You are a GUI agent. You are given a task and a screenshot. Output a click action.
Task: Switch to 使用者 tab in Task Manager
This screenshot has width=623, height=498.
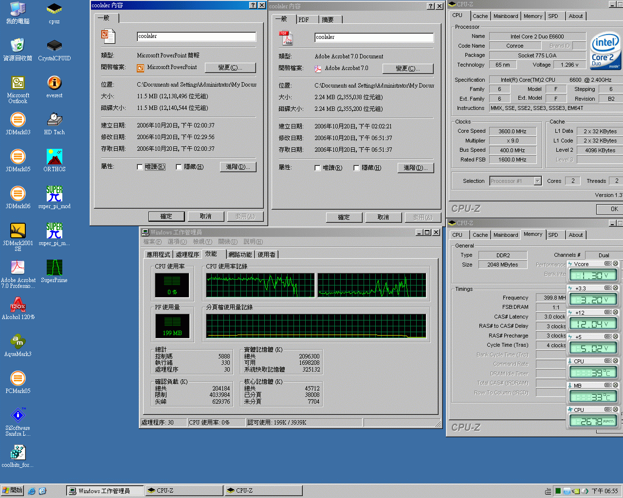click(x=267, y=254)
